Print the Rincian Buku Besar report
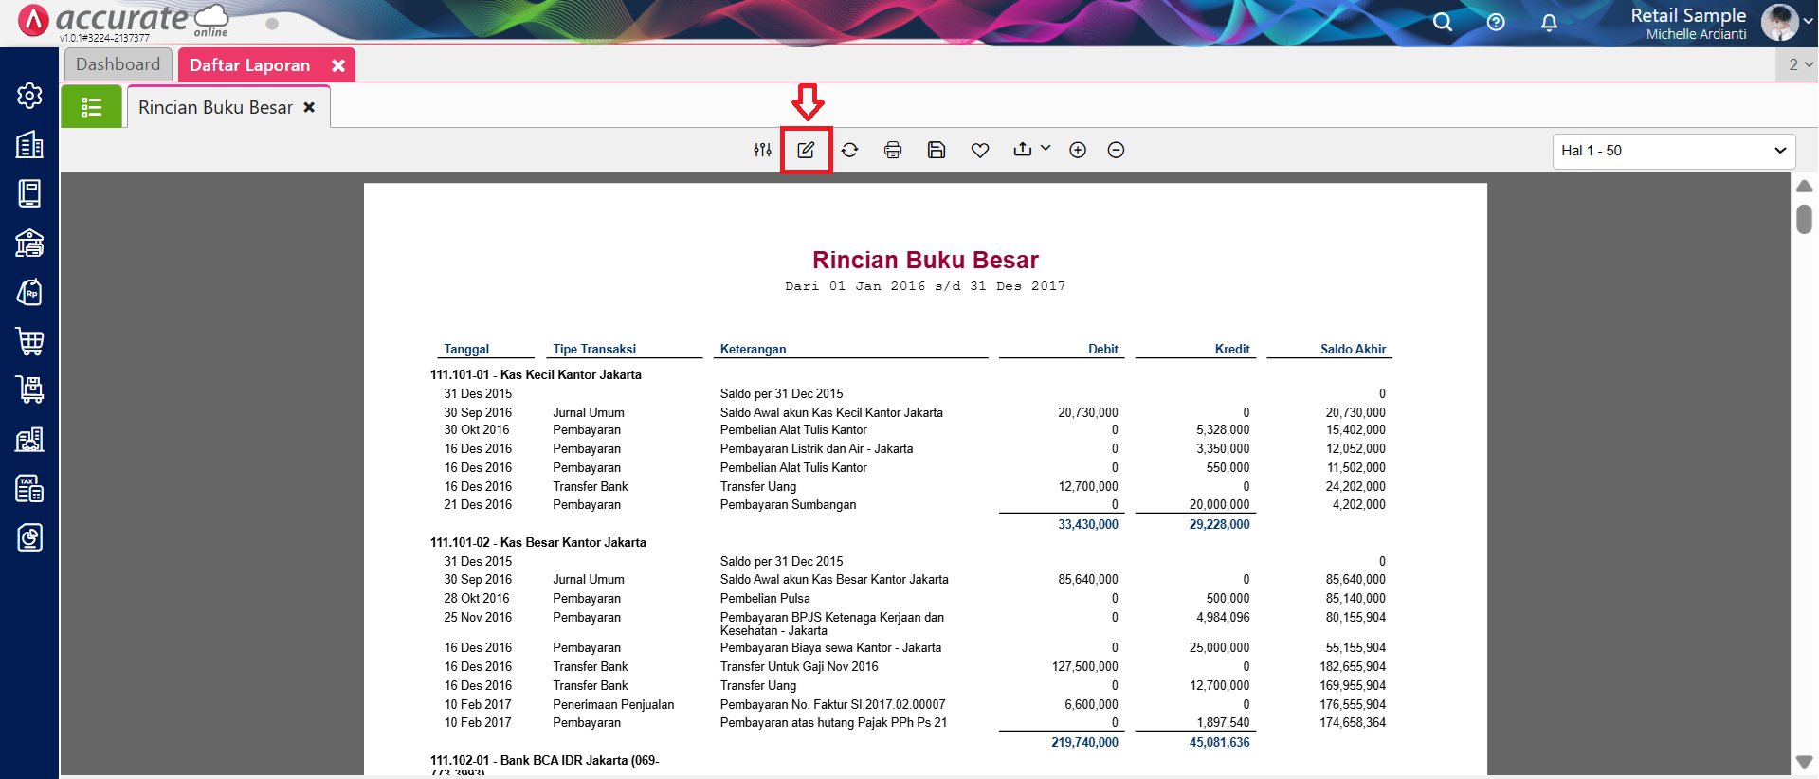This screenshot has width=1819, height=779. [x=893, y=150]
